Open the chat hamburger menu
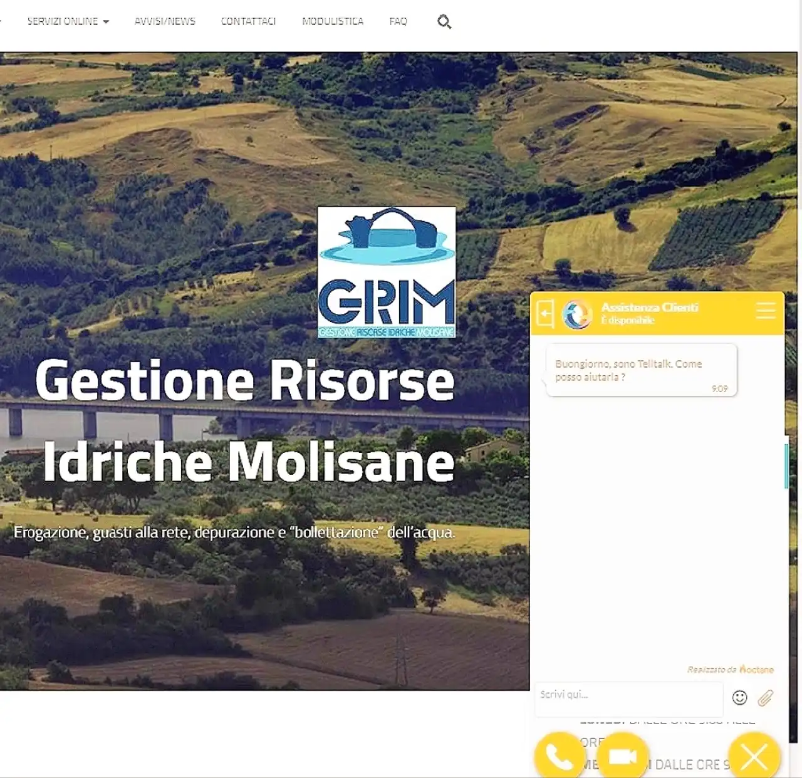Screen dimensions: 802x778 [766, 311]
